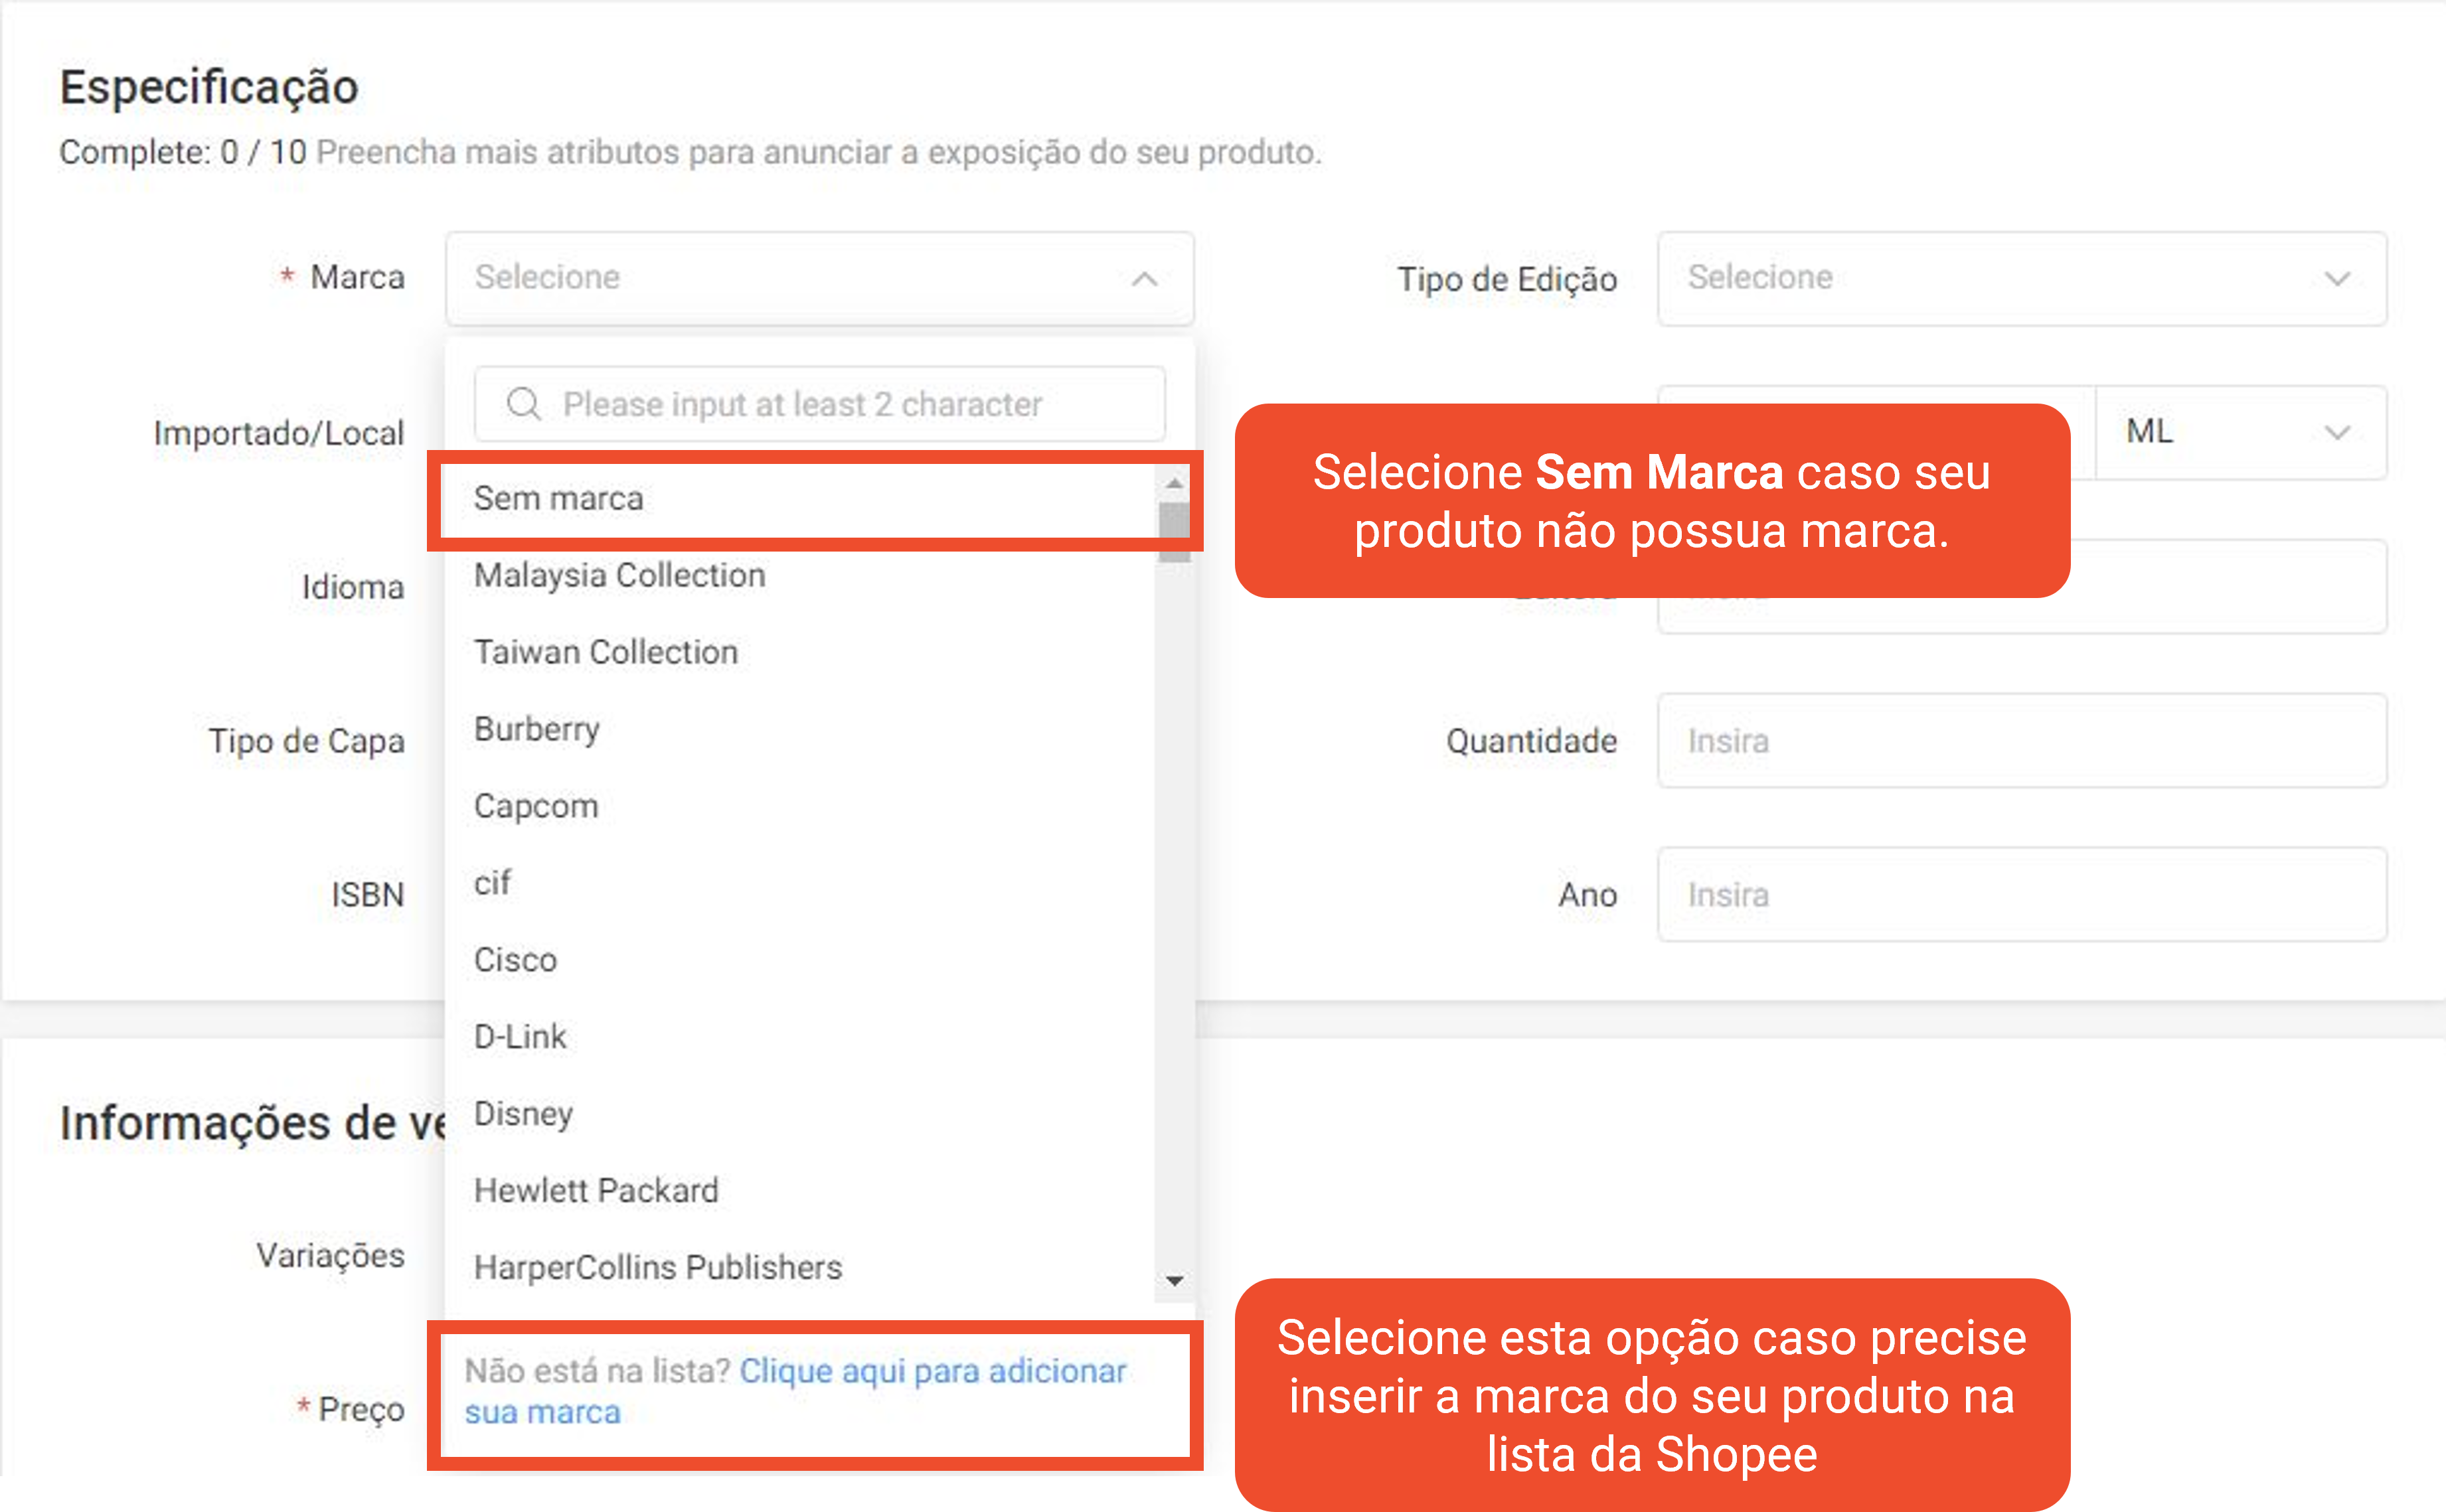Viewport: 2446px width, 1512px height.
Task: Open the Tipo de Edição dropdown
Action: click(2020, 278)
